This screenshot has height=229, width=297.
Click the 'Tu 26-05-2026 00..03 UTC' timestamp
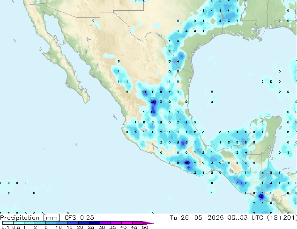coord(216,217)
